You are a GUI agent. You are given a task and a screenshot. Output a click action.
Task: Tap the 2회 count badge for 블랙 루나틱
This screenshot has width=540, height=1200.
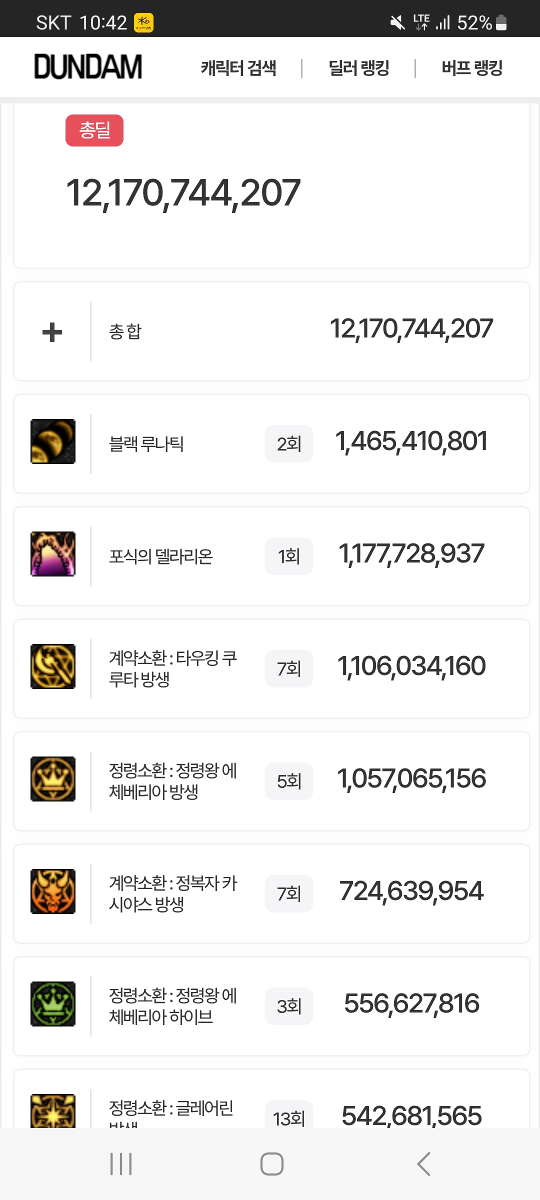coord(289,444)
